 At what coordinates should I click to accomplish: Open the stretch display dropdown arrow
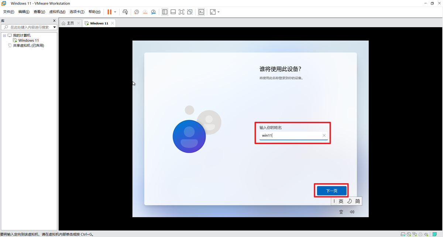click(219, 12)
